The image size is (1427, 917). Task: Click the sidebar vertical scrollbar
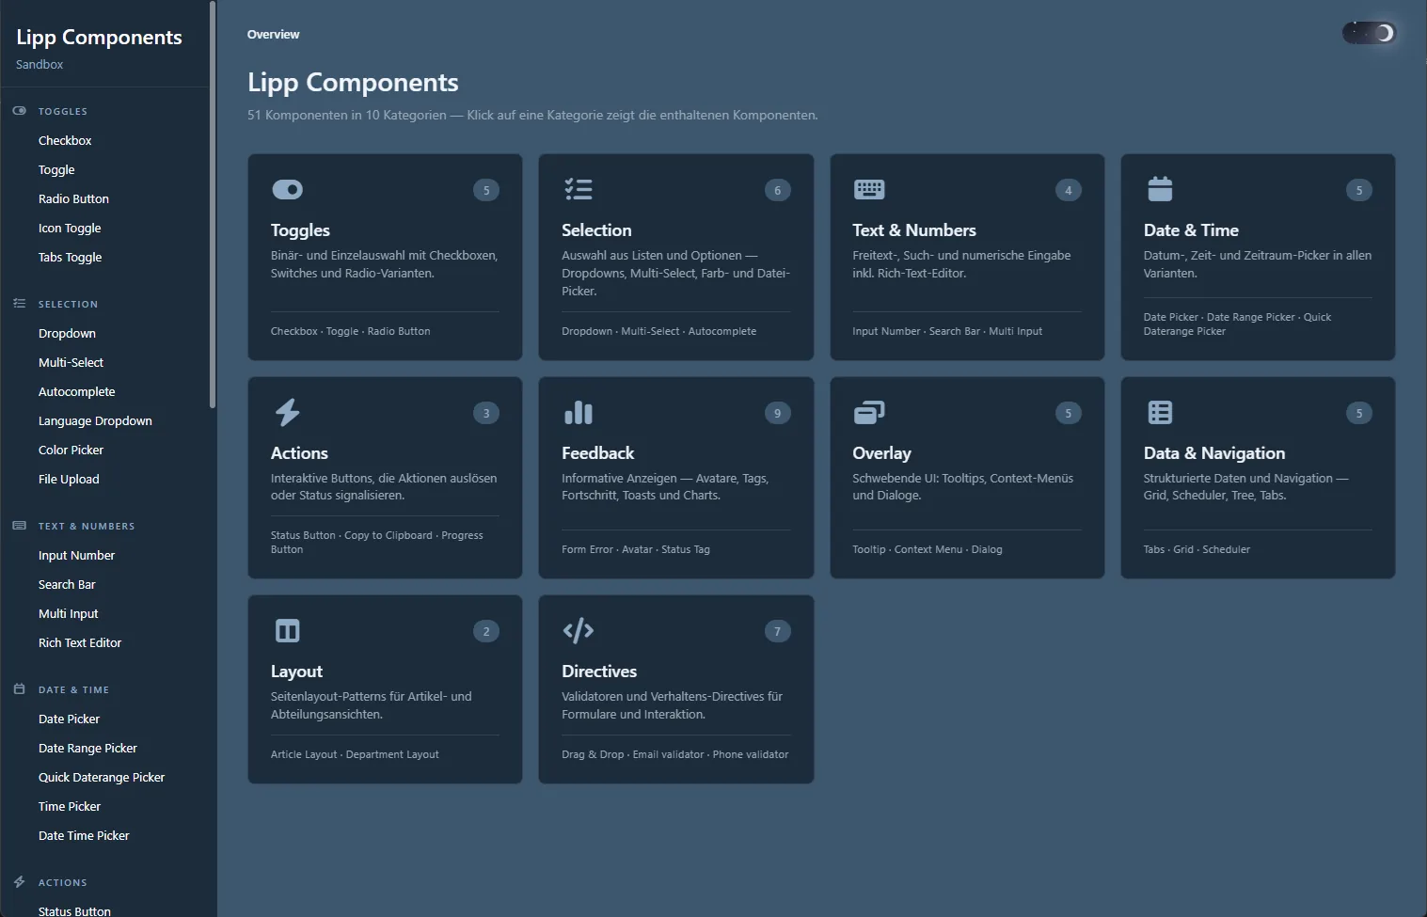point(213,204)
